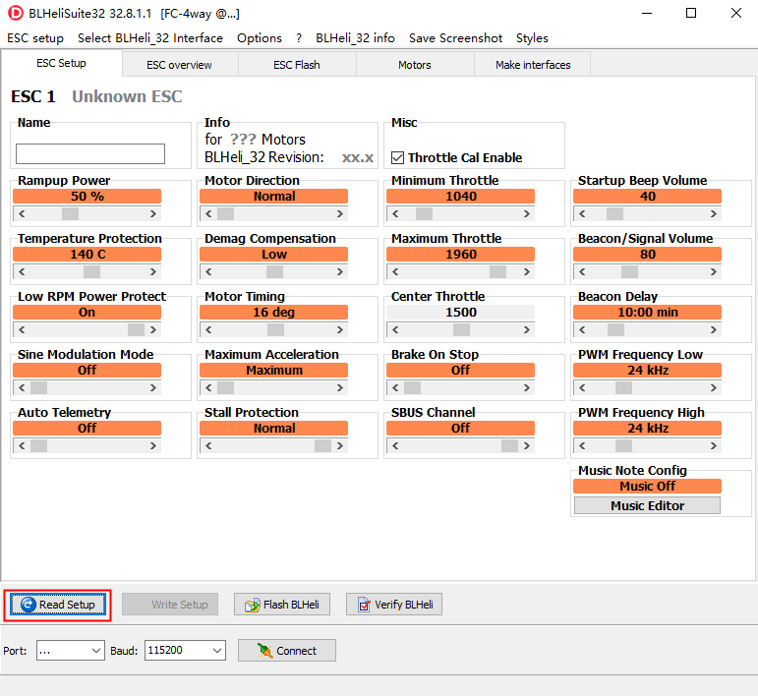
Task: Decrease Startup Beep Volume with left arrow
Action: pos(582,213)
